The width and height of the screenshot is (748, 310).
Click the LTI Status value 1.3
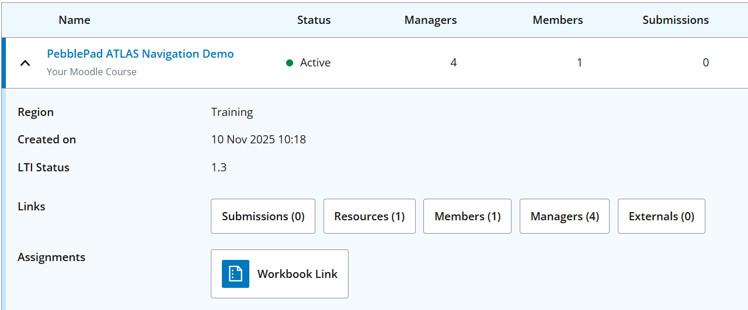[x=219, y=167]
